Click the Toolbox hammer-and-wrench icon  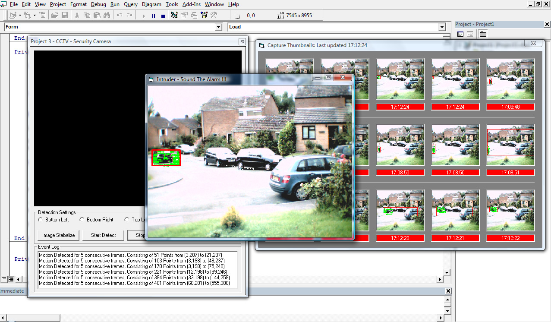tap(214, 16)
